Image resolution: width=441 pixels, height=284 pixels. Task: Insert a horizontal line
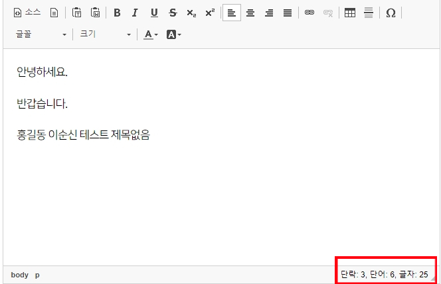(x=369, y=13)
